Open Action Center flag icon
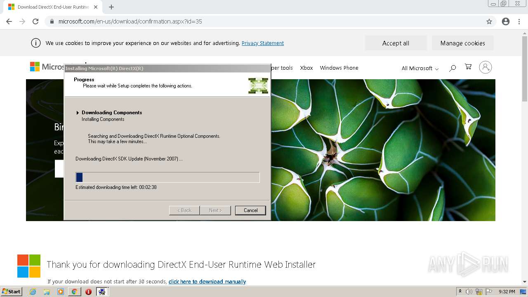This screenshot has width=528, height=297. tap(489, 292)
